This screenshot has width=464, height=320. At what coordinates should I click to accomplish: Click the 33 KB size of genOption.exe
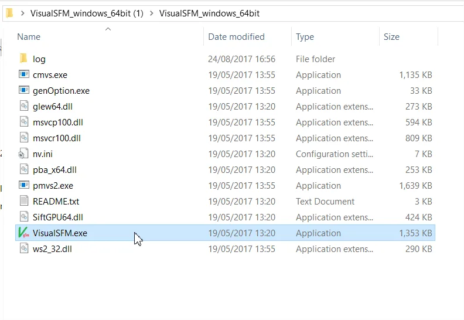click(x=421, y=91)
